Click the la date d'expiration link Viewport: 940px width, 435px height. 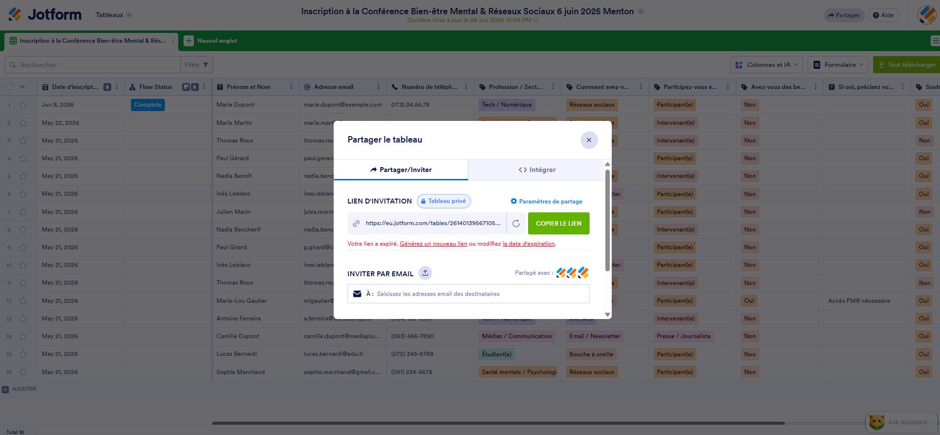pos(529,244)
